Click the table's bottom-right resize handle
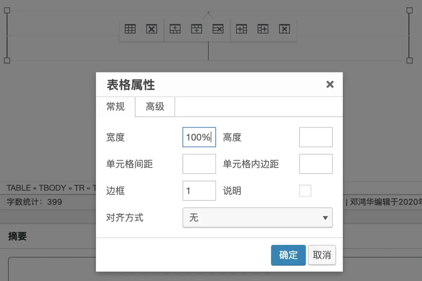Viewport: 422px width, 281px height. [x=410, y=61]
